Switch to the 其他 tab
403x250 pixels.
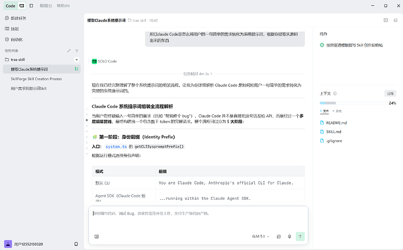pos(337,111)
